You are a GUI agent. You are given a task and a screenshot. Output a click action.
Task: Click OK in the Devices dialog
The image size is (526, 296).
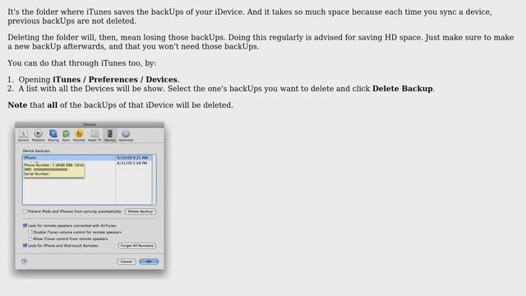point(149,261)
